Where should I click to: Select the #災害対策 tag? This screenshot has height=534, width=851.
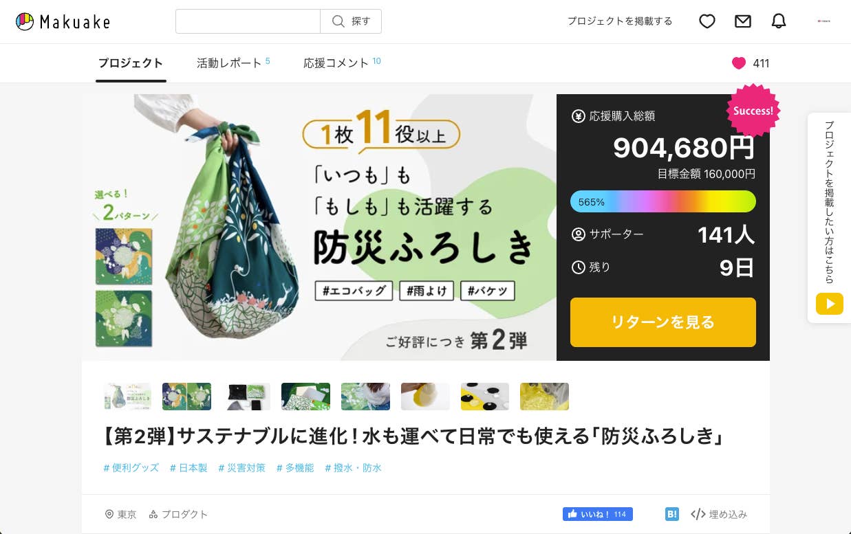tap(241, 468)
